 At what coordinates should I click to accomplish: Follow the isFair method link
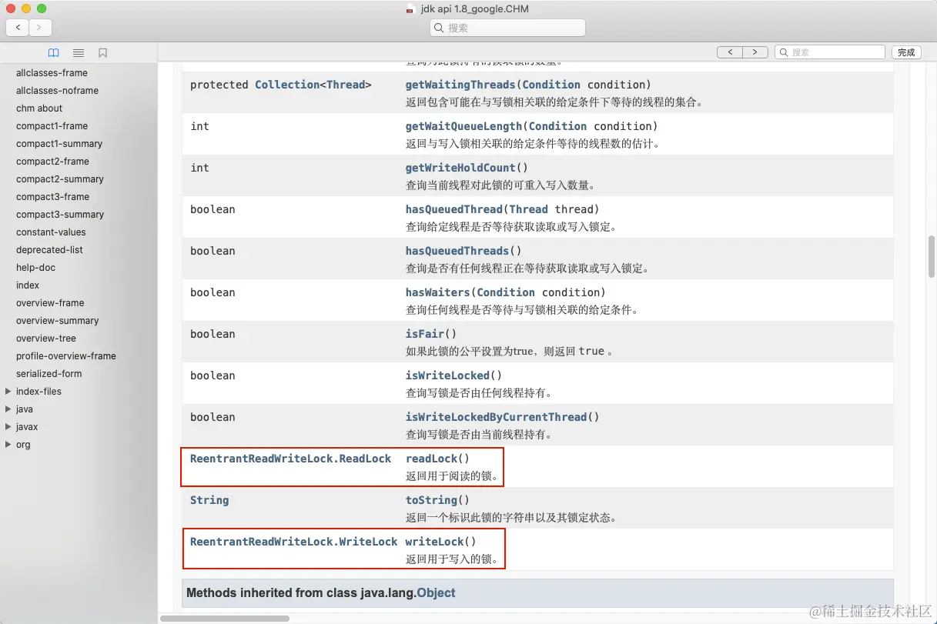(425, 334)
